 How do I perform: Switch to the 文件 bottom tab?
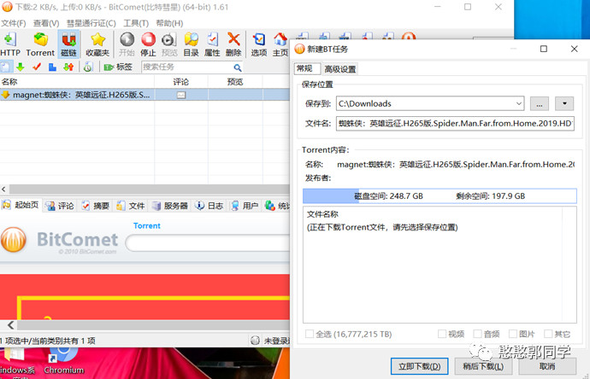pyautogui.click(x=131, y=206)
